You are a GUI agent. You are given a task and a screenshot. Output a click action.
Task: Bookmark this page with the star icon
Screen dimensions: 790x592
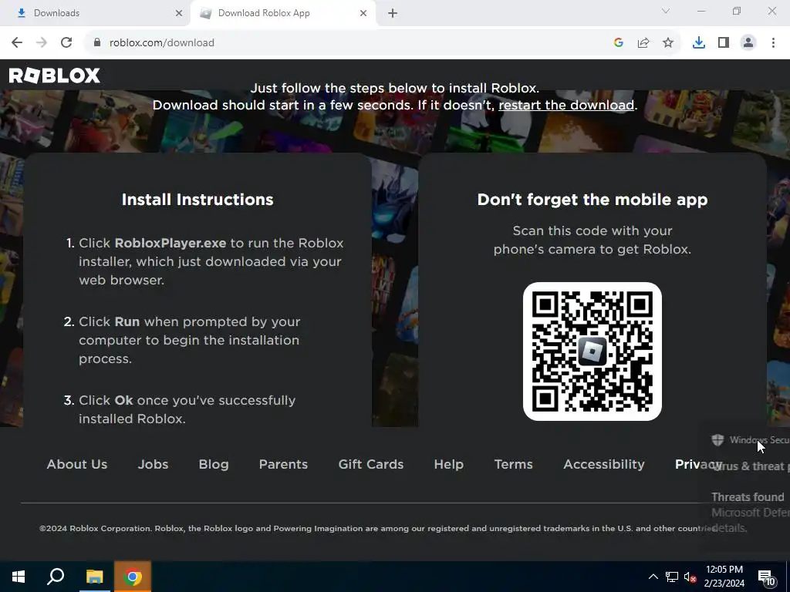tap(668, 43)
